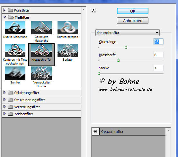Click the Bildschärfe slider handle
Image resolution: width=178 pixels, height=157 pixels.
(119, 60)
